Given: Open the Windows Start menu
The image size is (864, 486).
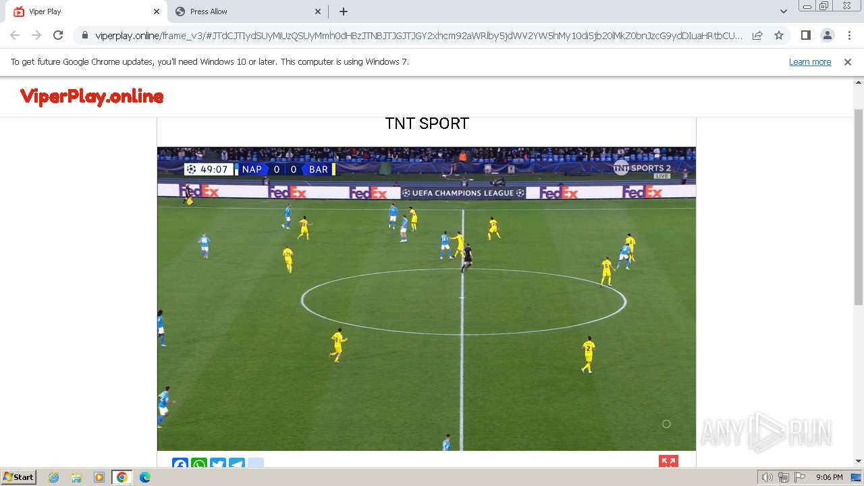Looking at the screenshot, I should click(x=18, y=477).
